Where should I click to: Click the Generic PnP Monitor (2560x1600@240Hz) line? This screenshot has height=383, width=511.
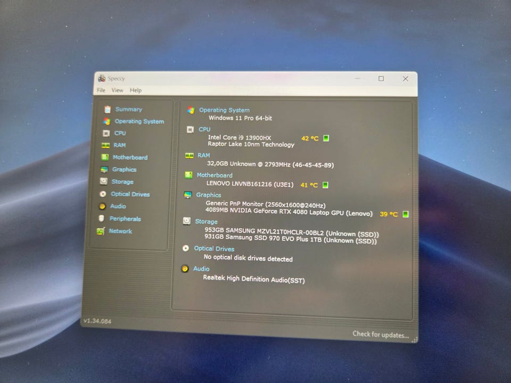tap(266, 204)
